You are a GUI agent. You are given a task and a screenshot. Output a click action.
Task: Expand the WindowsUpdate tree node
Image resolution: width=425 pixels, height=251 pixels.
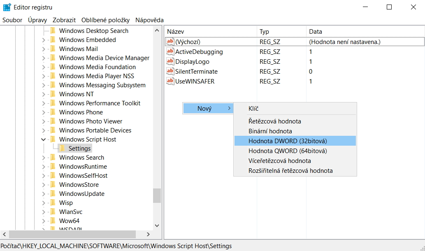(44, 194)
